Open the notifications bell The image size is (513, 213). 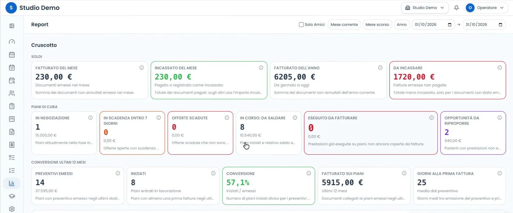456,8
